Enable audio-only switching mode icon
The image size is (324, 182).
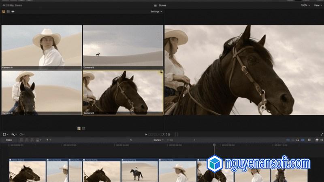click(13, 12)
